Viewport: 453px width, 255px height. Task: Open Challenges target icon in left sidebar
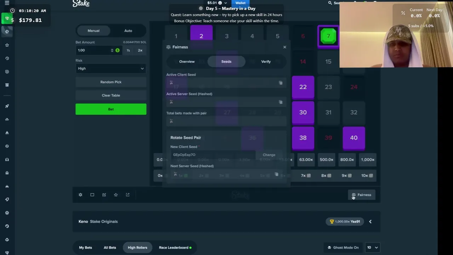(7, 72)
